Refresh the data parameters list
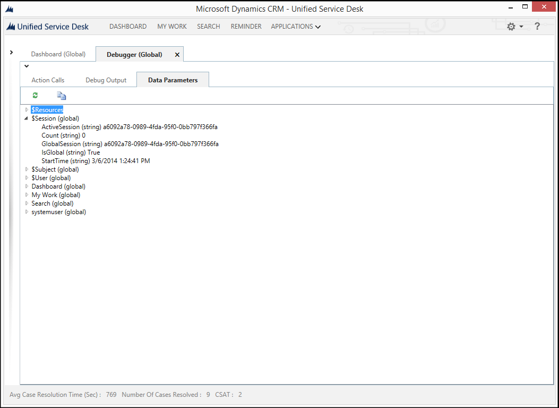Screen dimensions: 559x408 click(35, 95)
